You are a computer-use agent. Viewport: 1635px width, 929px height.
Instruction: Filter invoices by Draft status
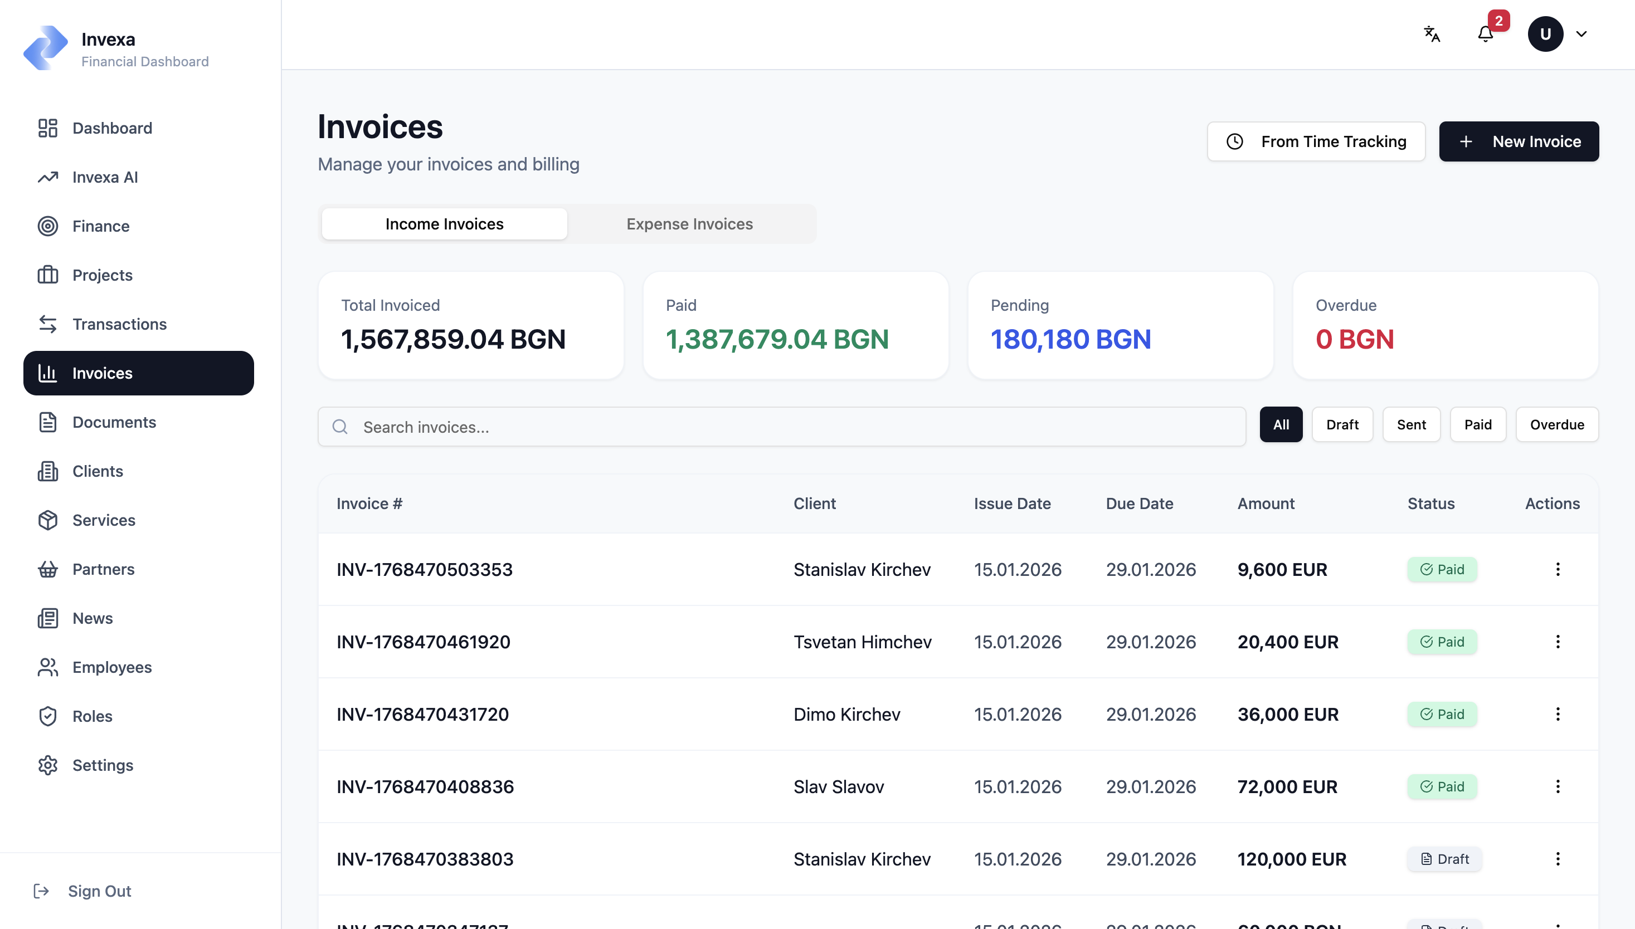[x=1342, y=425]
